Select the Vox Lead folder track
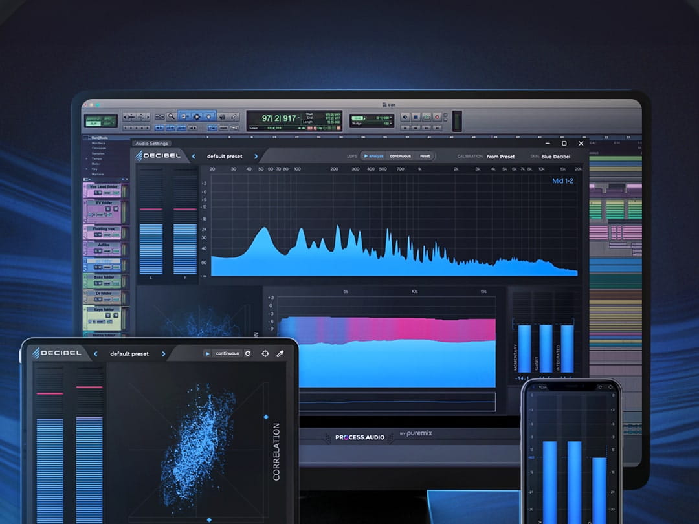The height and width of the screenshot is (524, 699). [x=104, y=187]
